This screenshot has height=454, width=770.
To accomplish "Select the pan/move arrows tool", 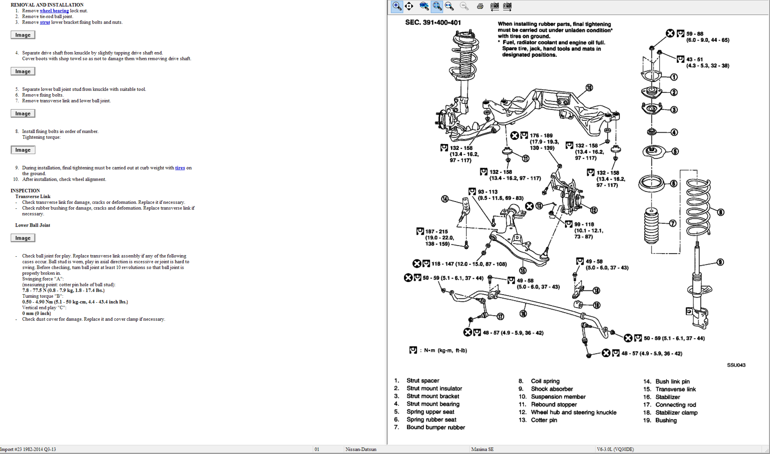I will point(409,6).
